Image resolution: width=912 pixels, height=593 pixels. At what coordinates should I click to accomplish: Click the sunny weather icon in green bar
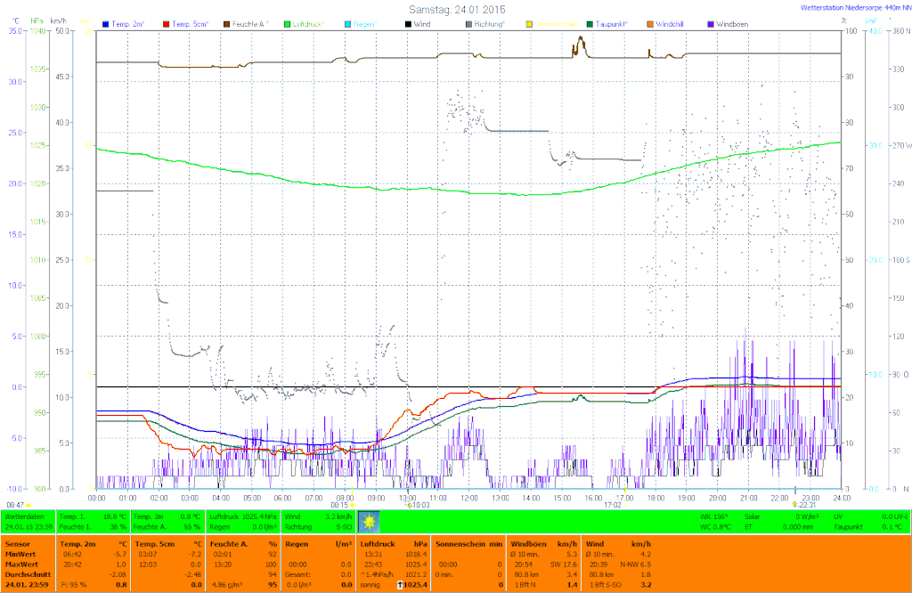pyautogui.click(x=367, y=521)
